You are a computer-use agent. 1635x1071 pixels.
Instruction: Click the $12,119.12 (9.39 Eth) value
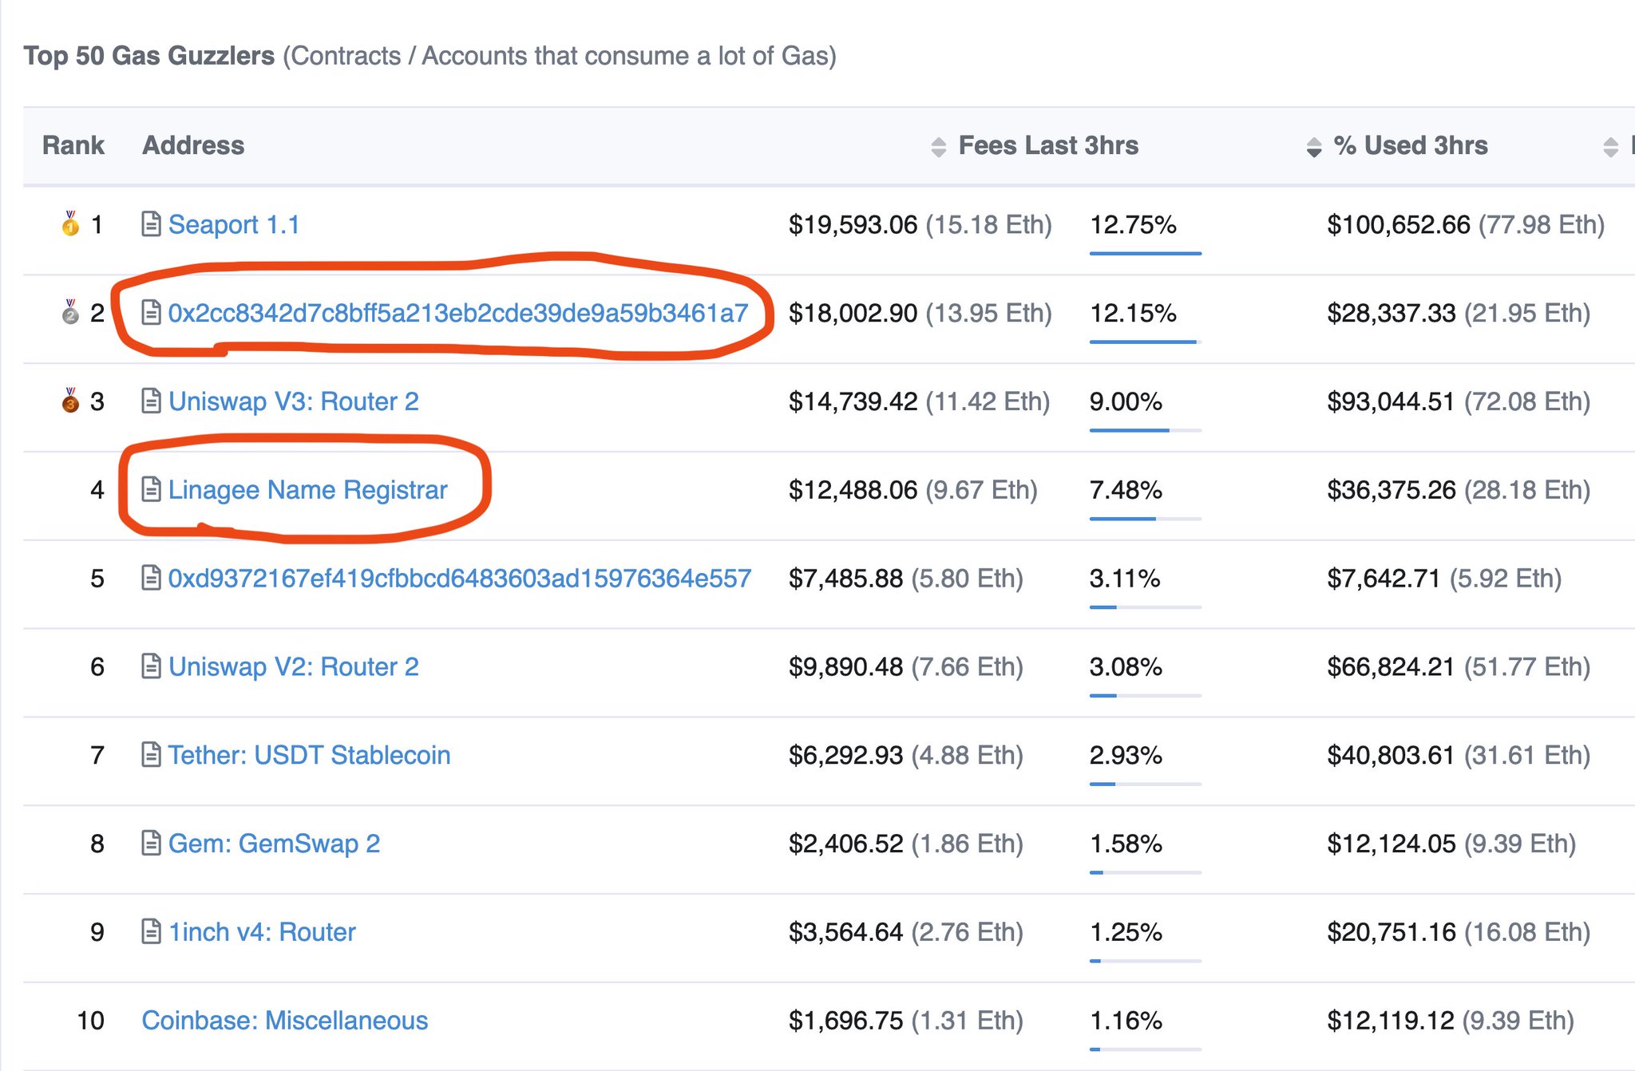[x=1451, y=1020]
